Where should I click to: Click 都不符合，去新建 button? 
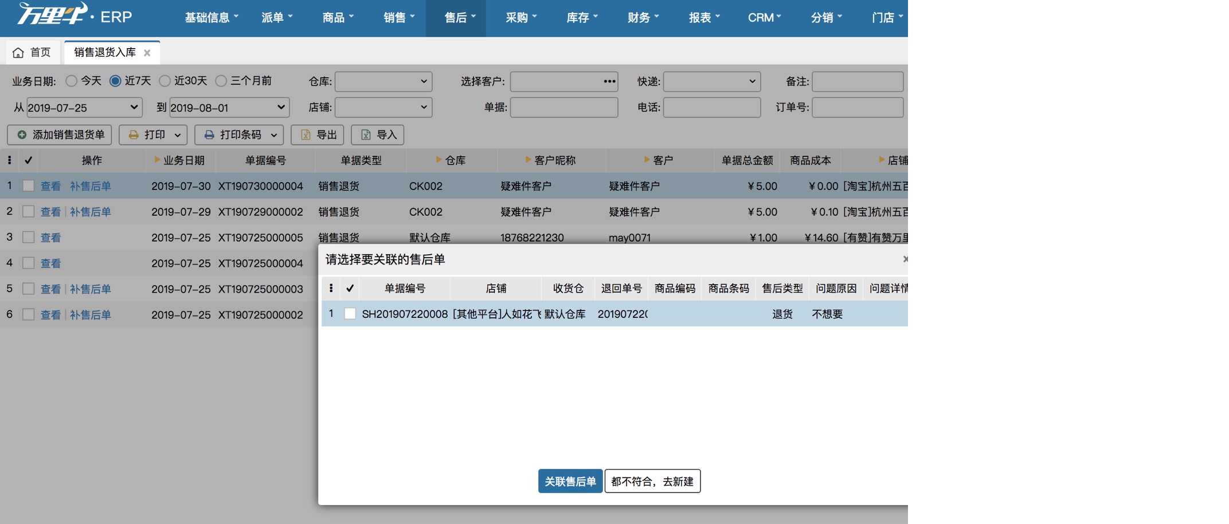(652, 481)
